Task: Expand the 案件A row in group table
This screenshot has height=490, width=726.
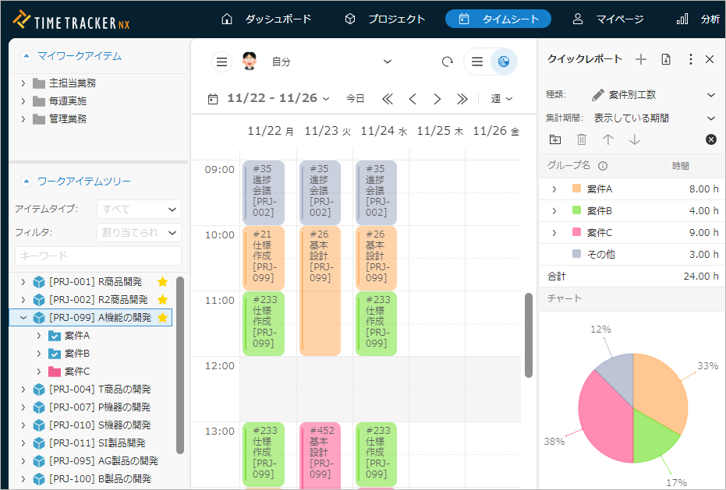Action: click(554, 189)
